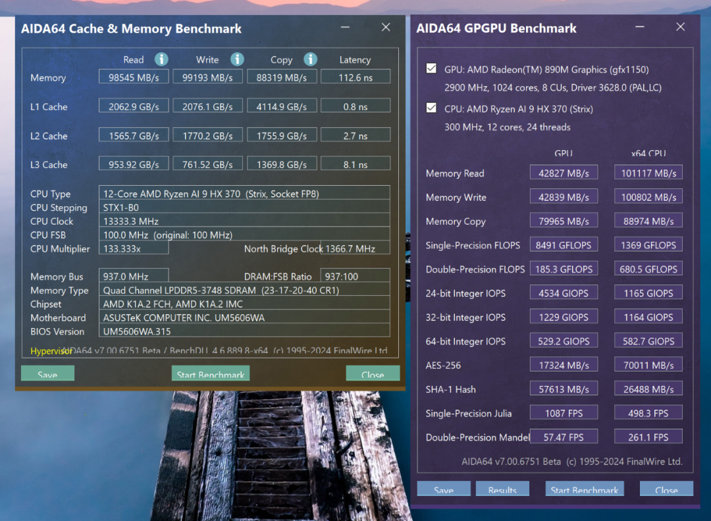Select the Memory Read value 98545 MB/s

[x=134, y=77]
